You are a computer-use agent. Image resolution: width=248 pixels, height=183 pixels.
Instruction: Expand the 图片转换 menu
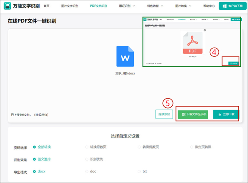pyautogui.click(x=183, y=6)
